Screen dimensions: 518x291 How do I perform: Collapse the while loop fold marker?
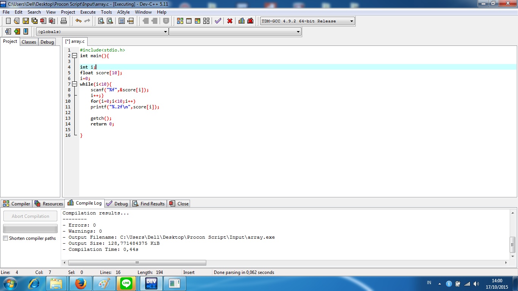click(x=74, y=84)
